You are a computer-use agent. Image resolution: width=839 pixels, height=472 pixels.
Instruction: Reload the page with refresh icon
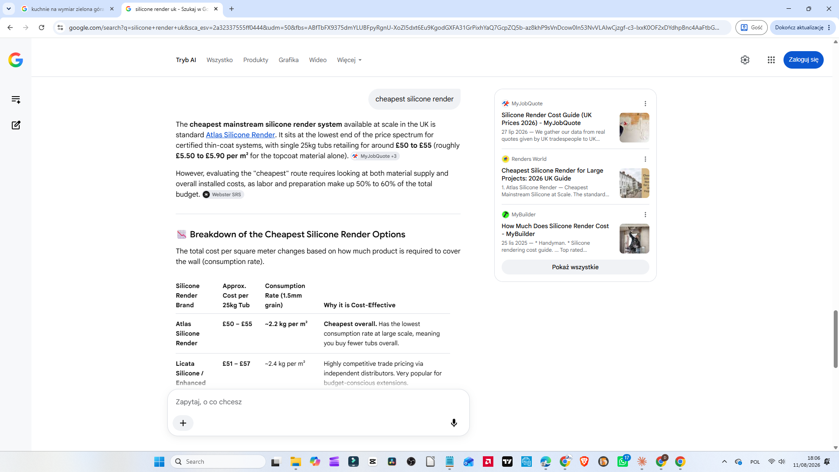coord(42,28)
